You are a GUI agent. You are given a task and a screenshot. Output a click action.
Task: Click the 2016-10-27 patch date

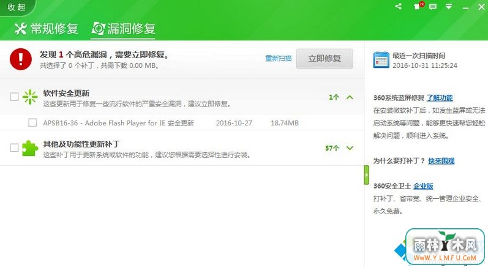pos(234,123)
